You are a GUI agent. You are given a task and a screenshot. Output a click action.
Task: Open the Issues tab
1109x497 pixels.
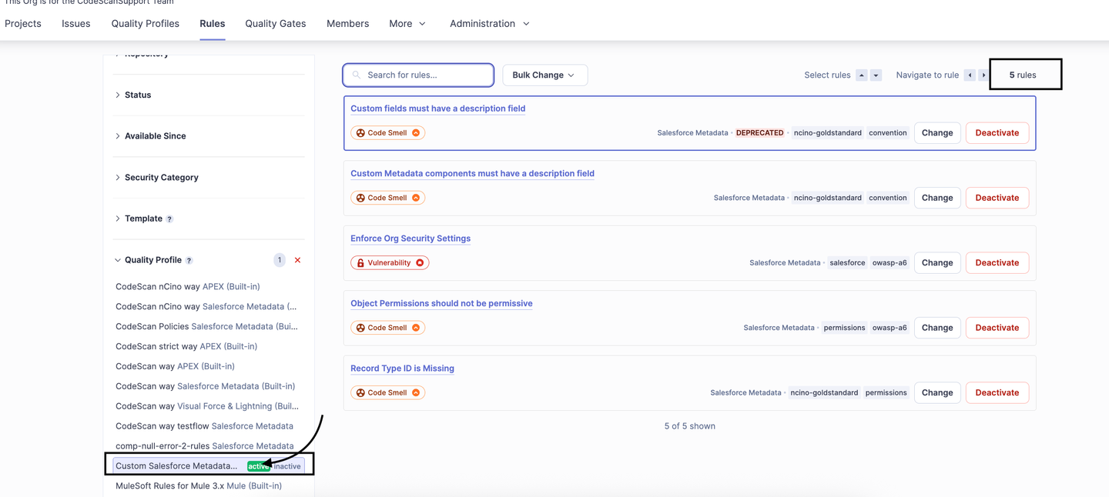click(76, 24)
